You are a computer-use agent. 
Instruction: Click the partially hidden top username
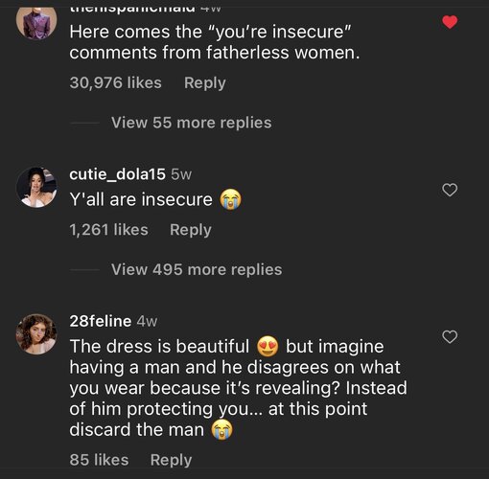(132, 10)
